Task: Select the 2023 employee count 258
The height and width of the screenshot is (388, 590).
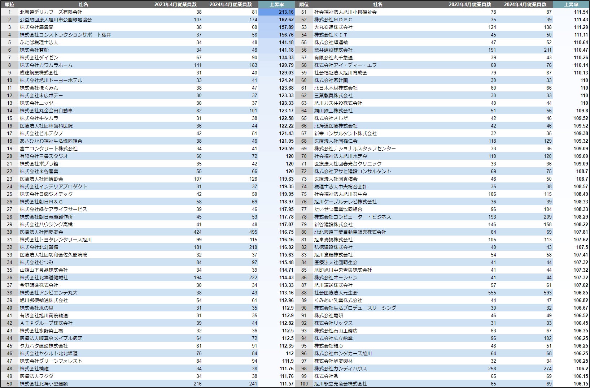Action: point(492,368)
